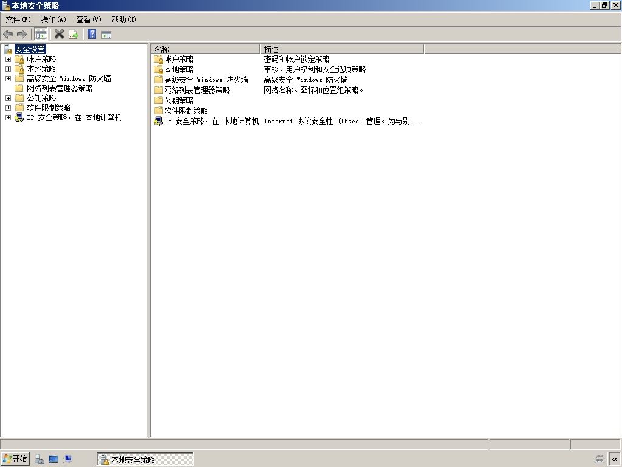622x467 pixels.
Task: Select 公钥策略 label in the tree
Action: pyautogui.click(x=41, y=98)
